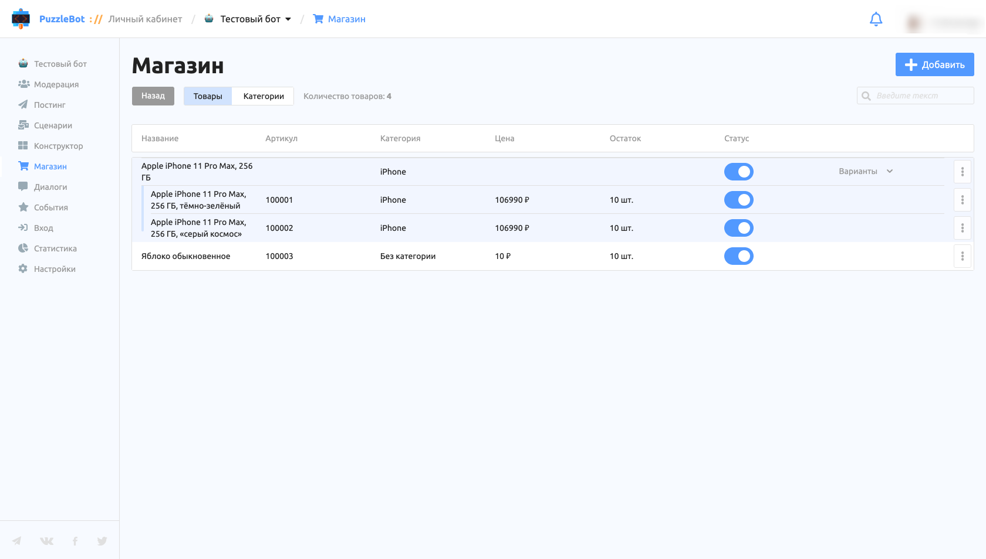Click the Без категории cell
Viewport: 986px width, 559px height.
(x=408, y=256)
